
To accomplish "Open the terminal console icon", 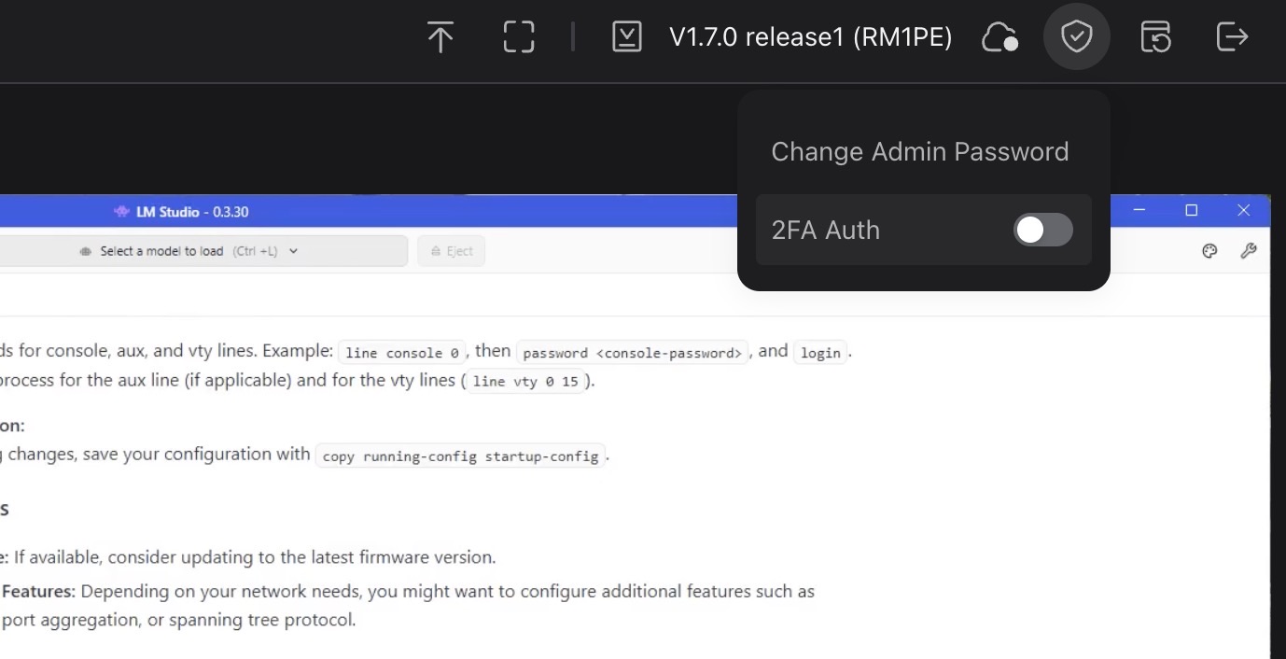I will coord(626,37).
